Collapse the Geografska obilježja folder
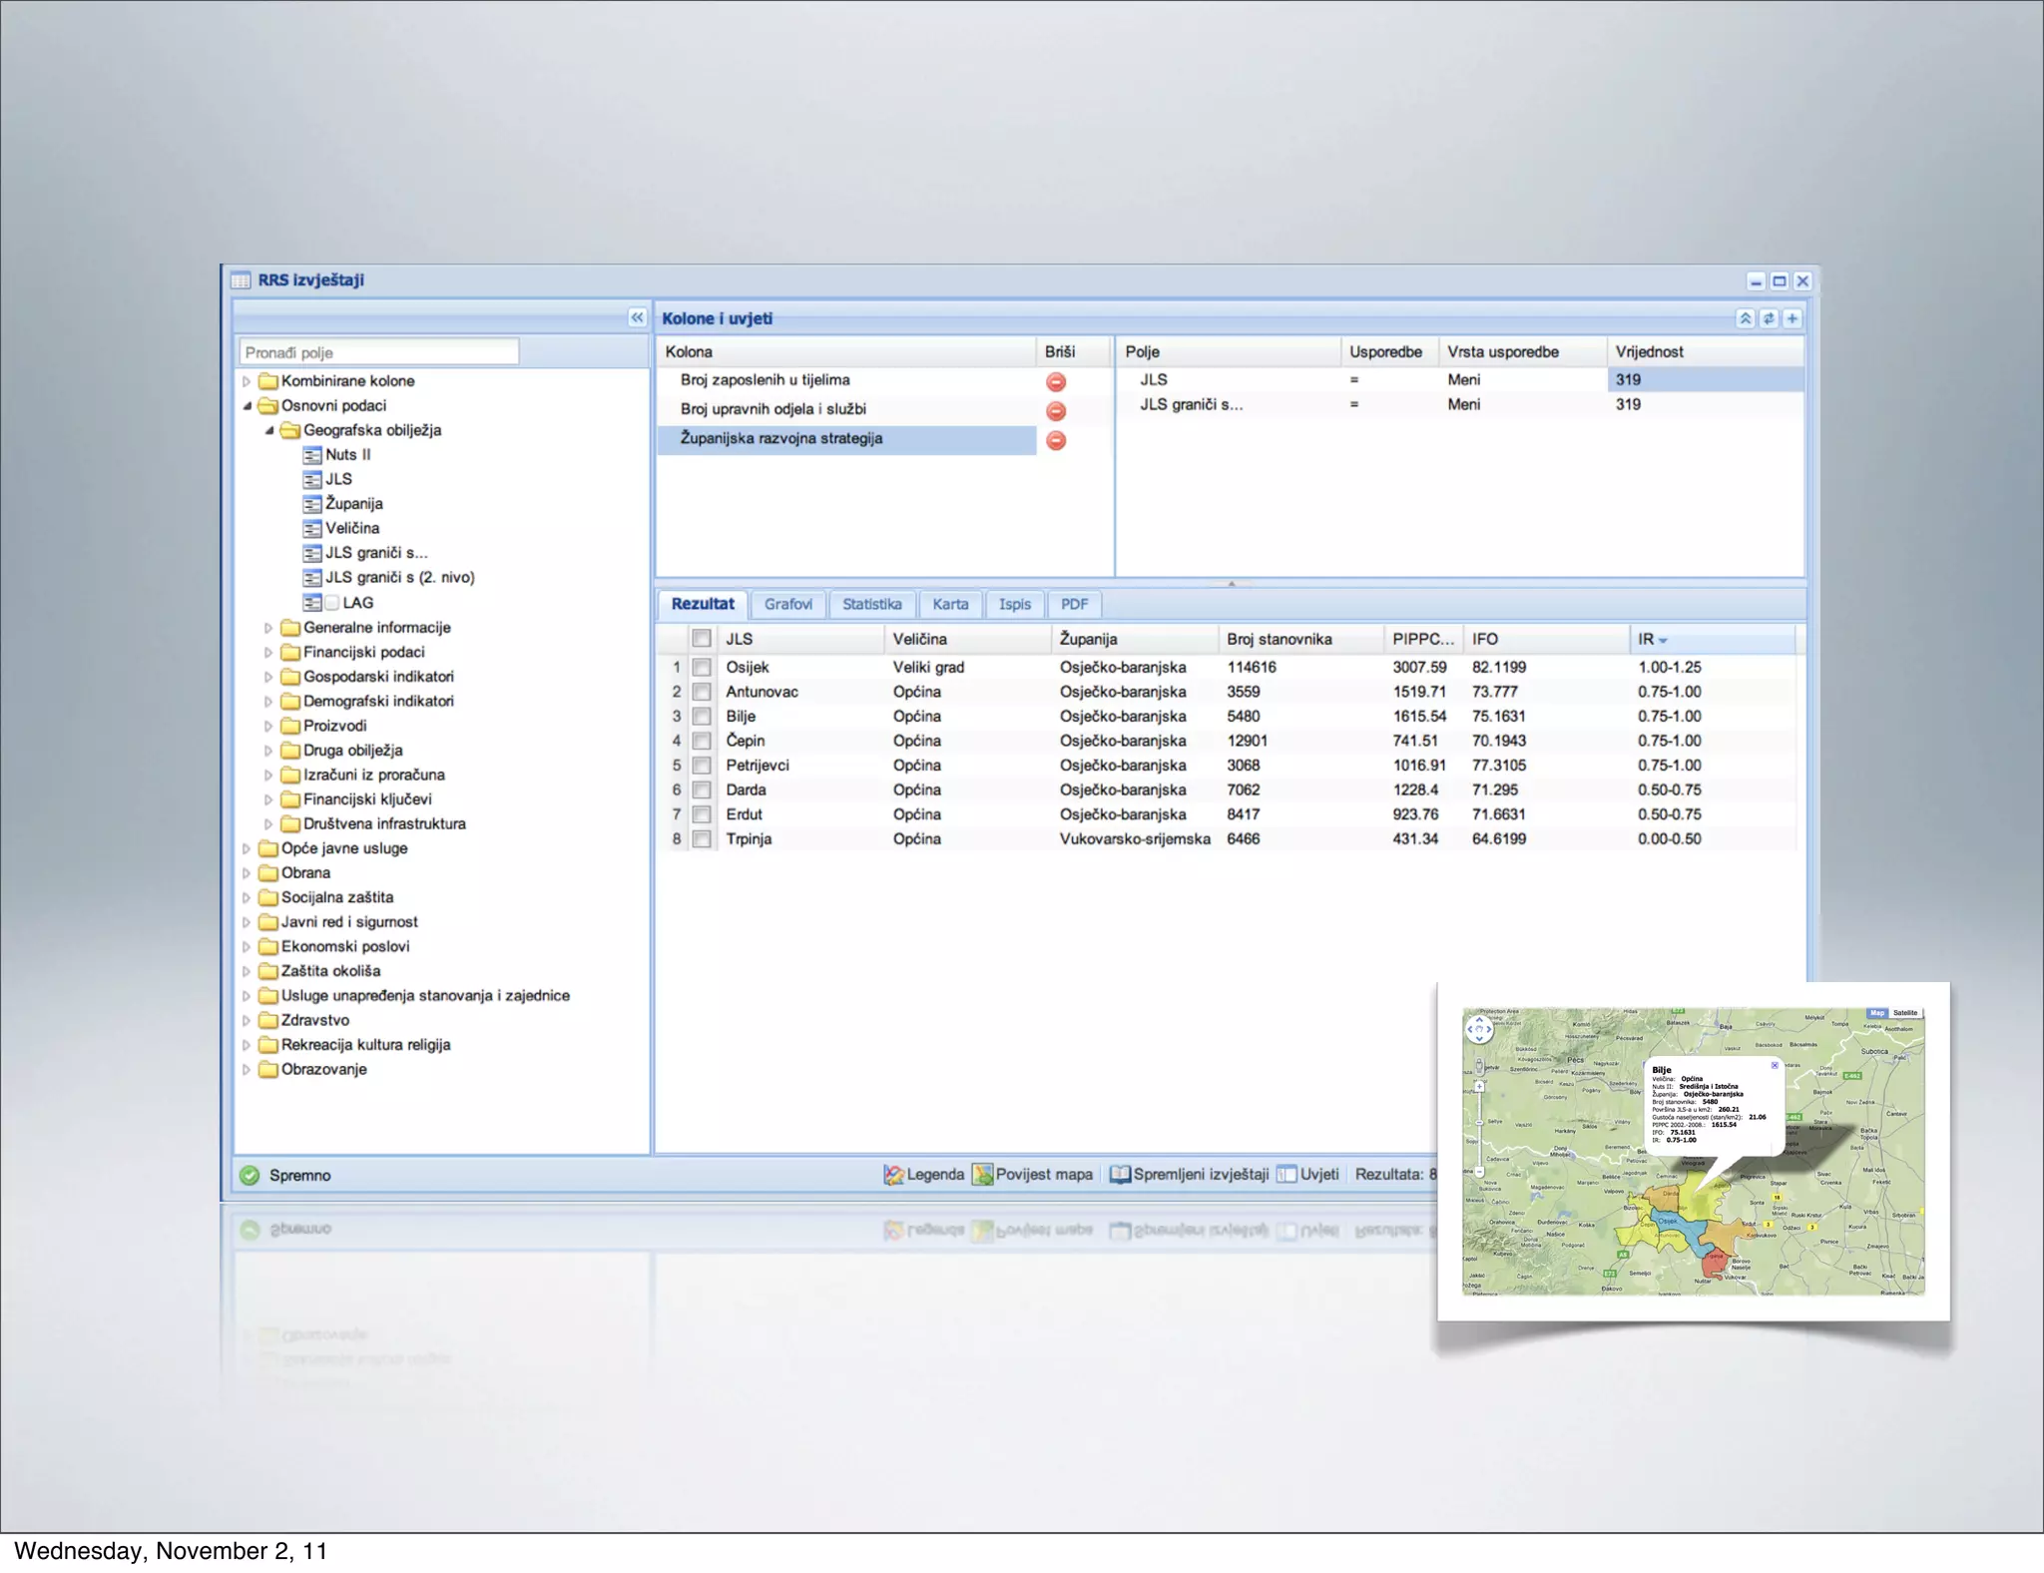This screenshot has width=2044, height=1573. [x=268, y=430]
